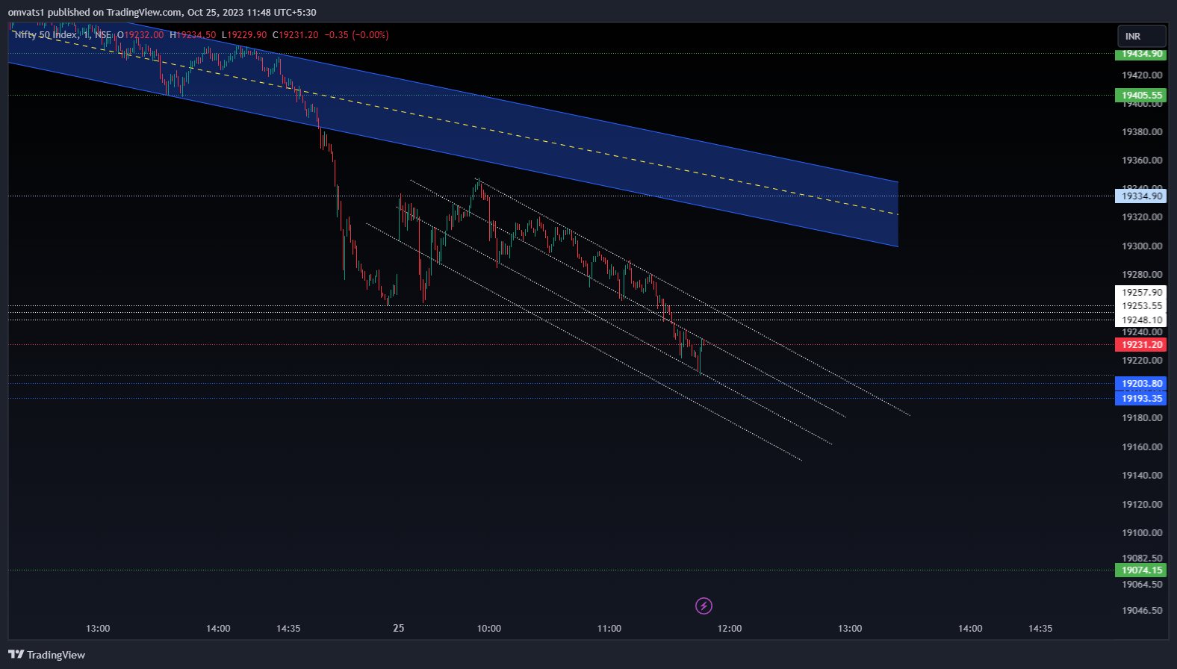Click the price scale value 19046.50
Viewport: 1177px width, 669px height.
click(1142, 611)
